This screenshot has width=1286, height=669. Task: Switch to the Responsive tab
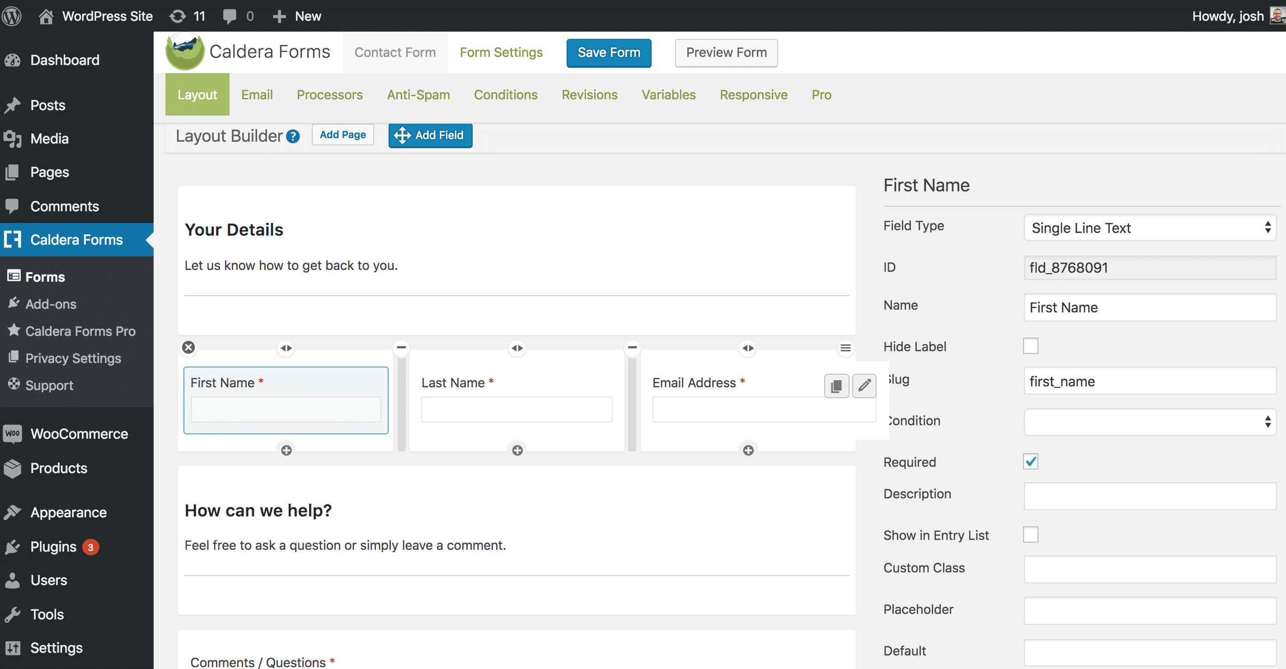pos(753,95)
